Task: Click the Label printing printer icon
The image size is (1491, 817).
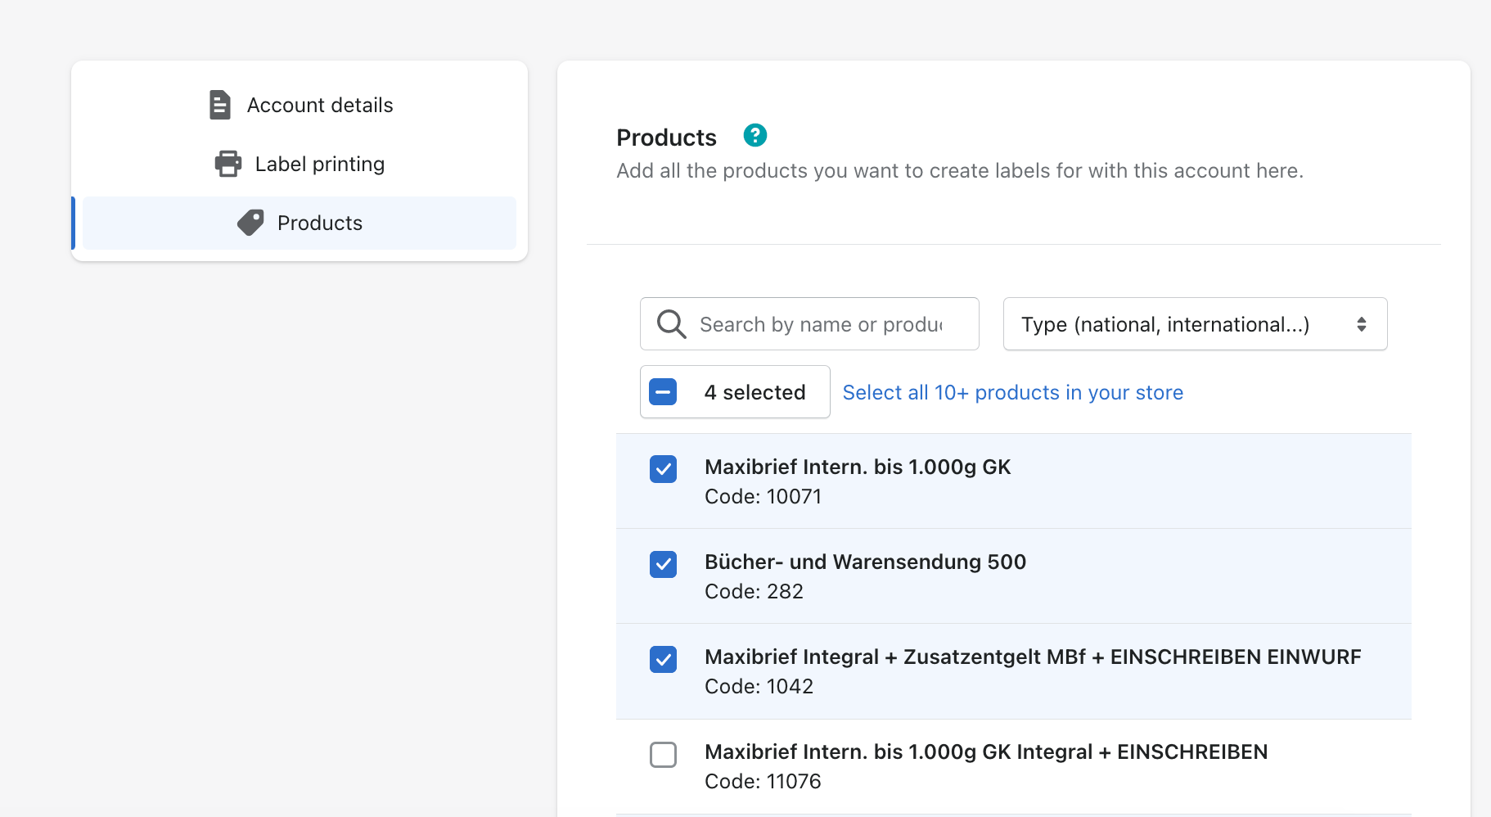Action: pos(228,164)
